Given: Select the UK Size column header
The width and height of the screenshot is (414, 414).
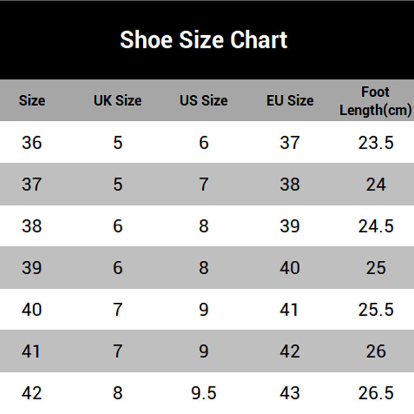Looking at the screenshot, I should click(118, 100).
